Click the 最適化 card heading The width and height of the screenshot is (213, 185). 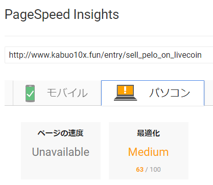pos(149,133)
